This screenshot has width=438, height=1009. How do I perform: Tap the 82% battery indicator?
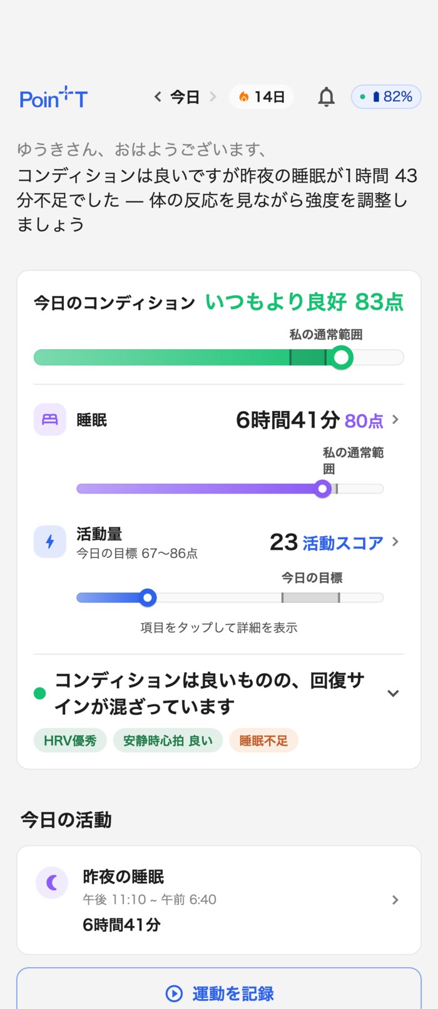click(x=386, y=97)
